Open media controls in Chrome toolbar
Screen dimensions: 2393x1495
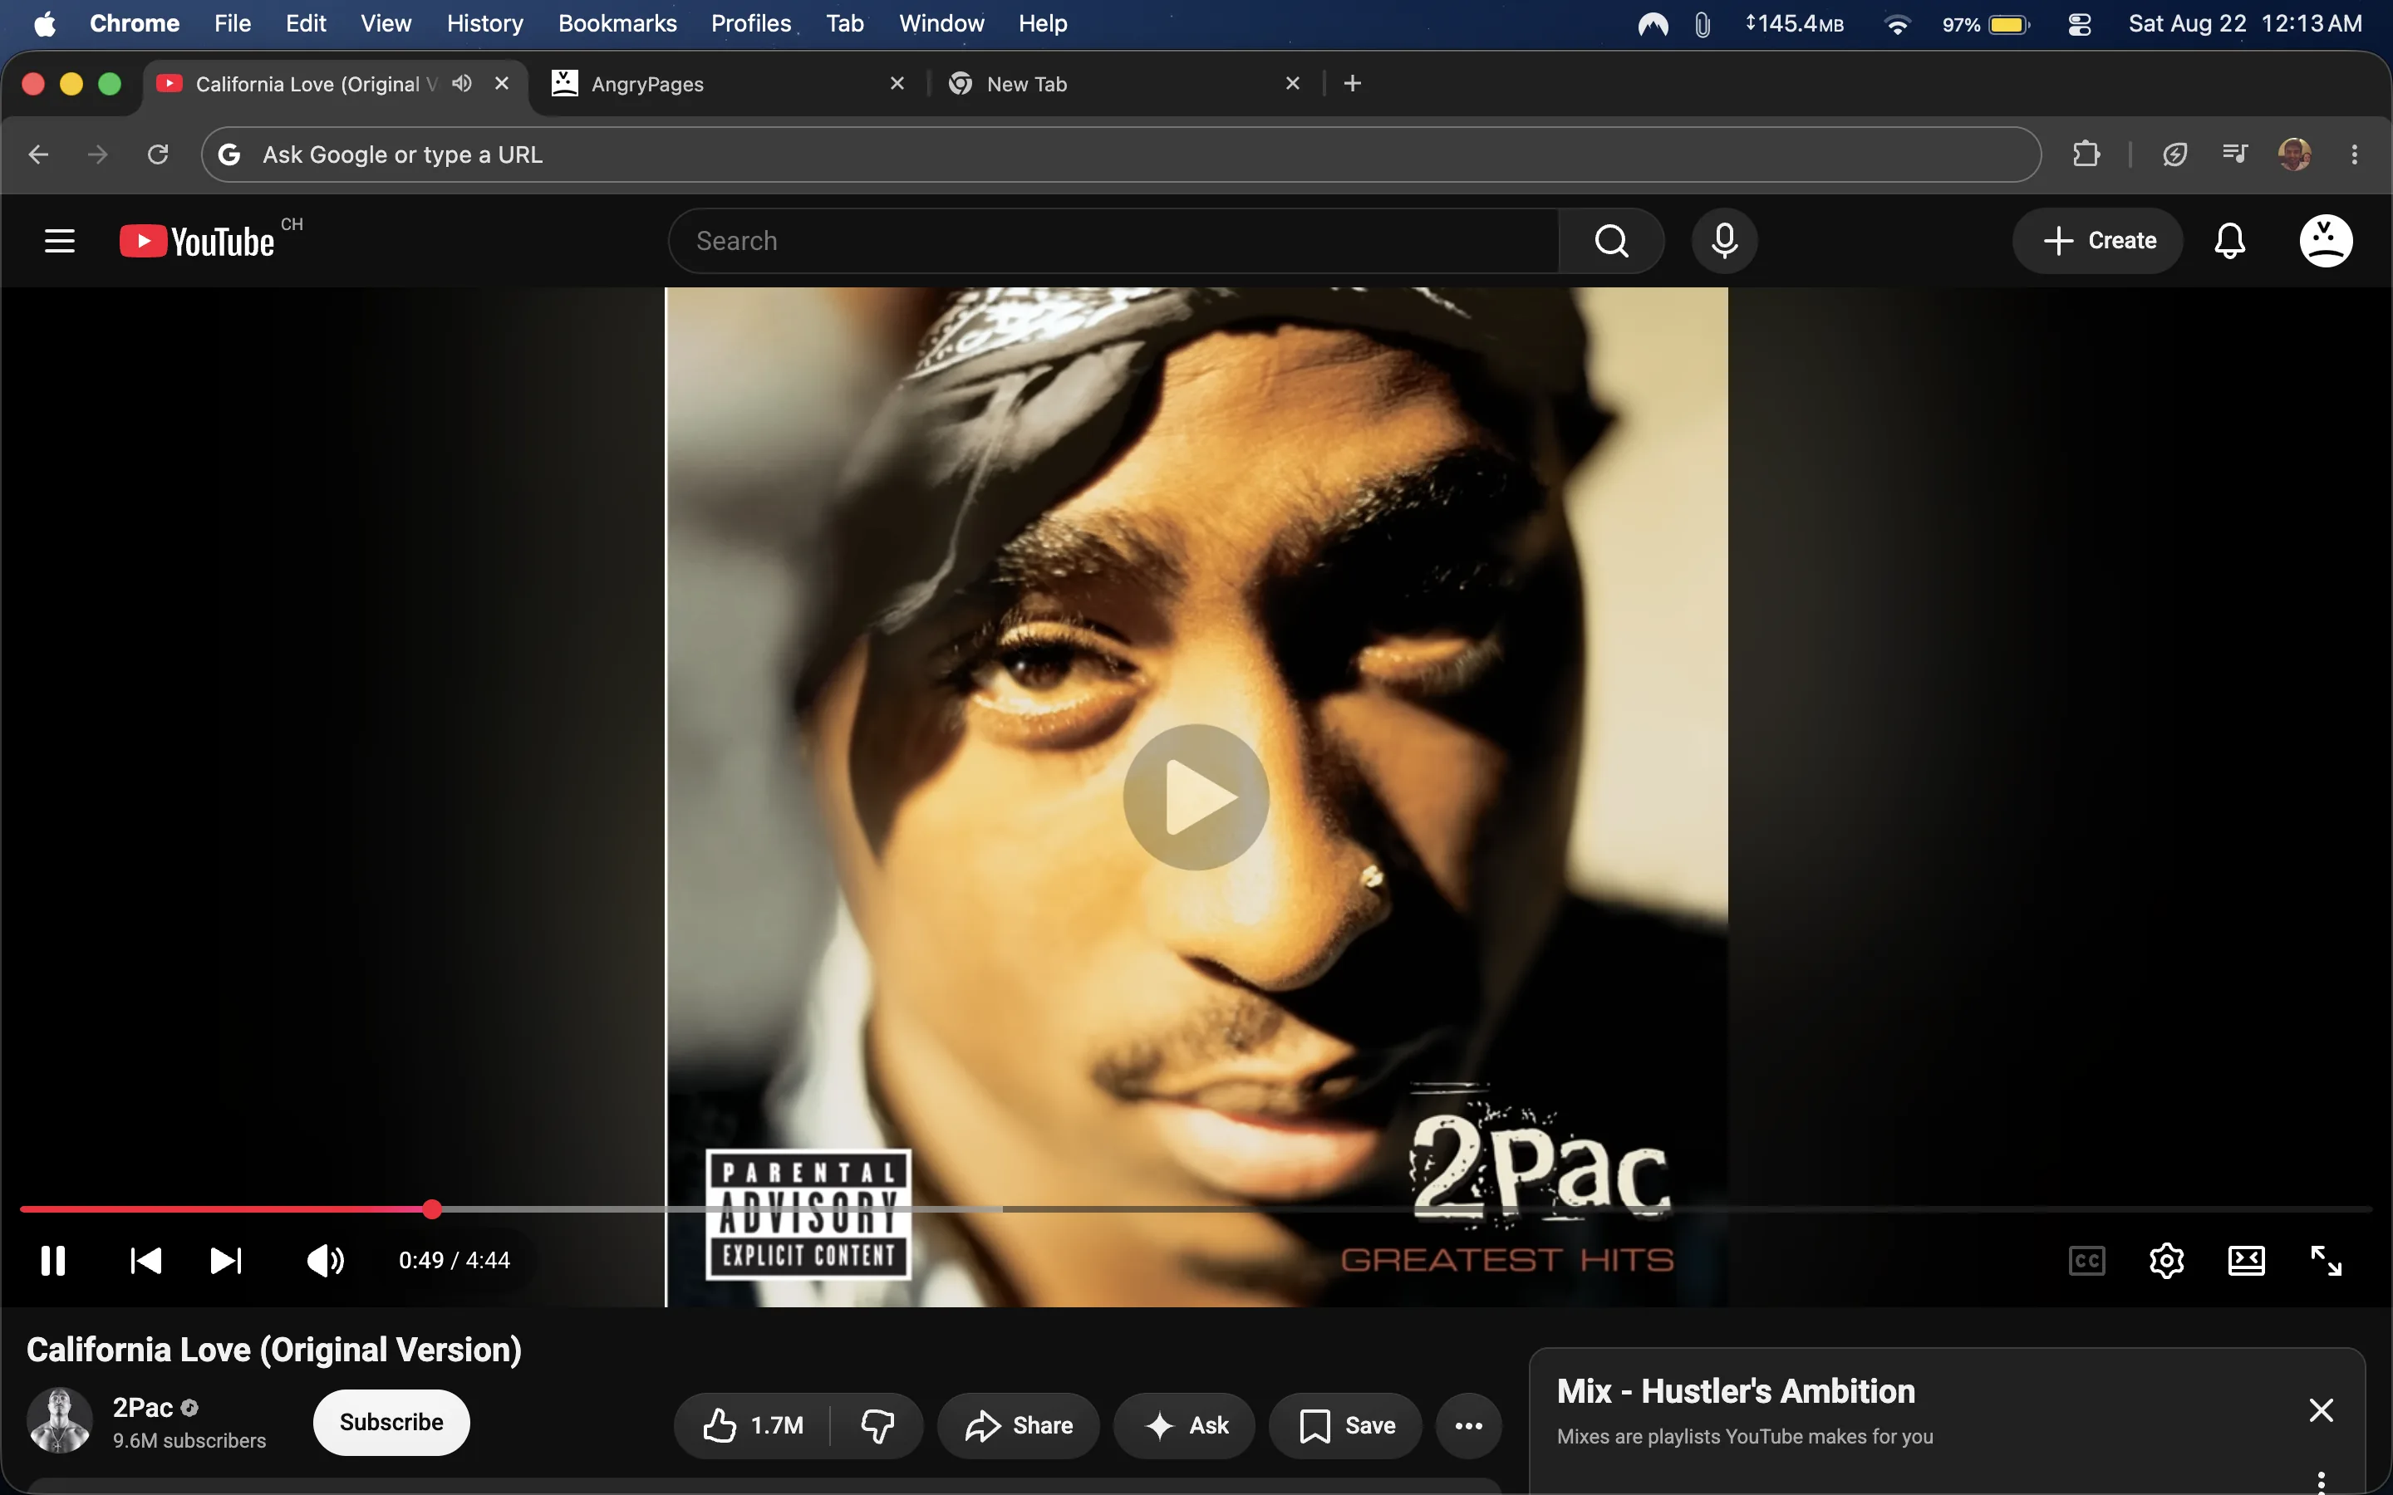click(x=2235, y=154)
